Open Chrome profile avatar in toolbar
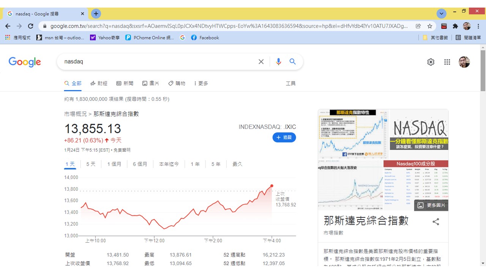The width and height of the screenshot is (486, 273). coord(467,26)
